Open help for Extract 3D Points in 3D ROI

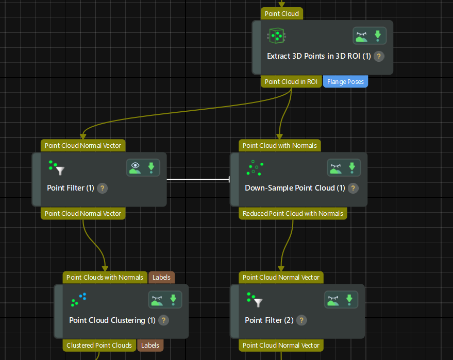click(379, 56)
